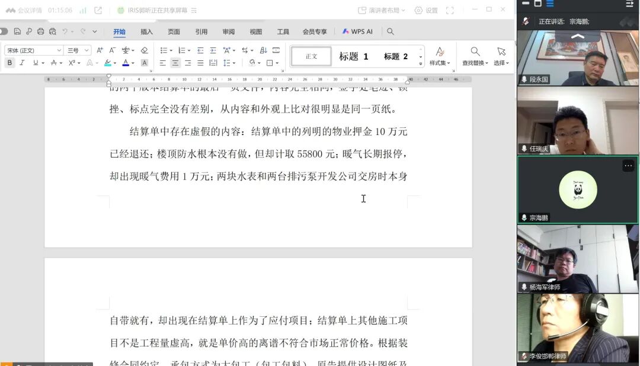Expand the numbered list dropdown arrow
Viewport: 640px width, 366px height.
(189, 50)
